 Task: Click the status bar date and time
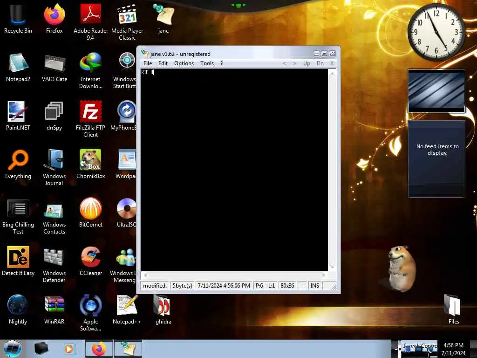click(x=224, y=286)
